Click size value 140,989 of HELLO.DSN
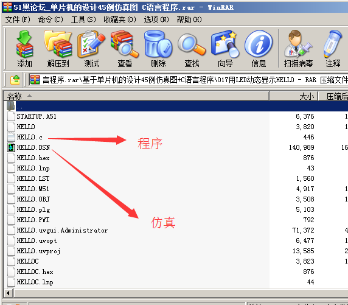Image resolution: width=348 pixels, height=305 pixels. [x=302, y=147]
